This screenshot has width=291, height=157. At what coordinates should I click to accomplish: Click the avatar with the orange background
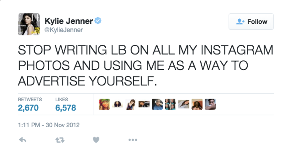(x=197, y=104)
